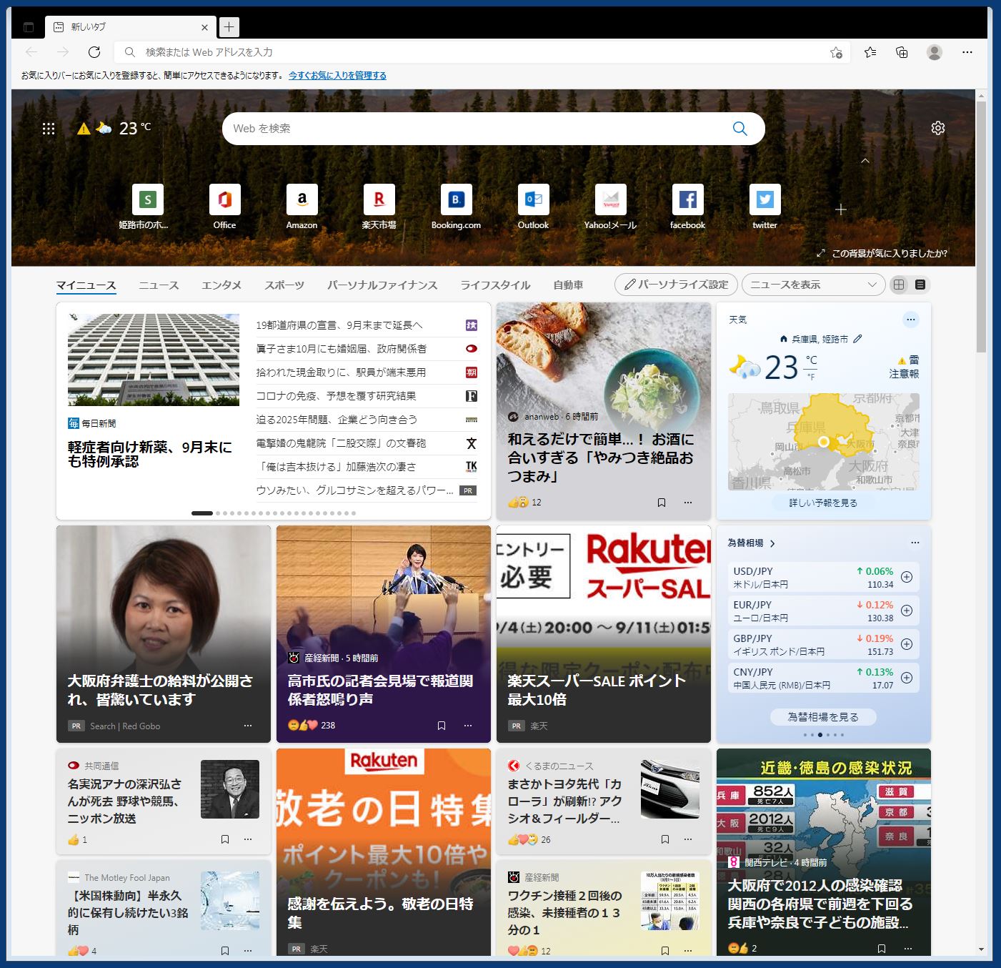
Task: Click the Web search magnifier icon
Action: [739, 129]
